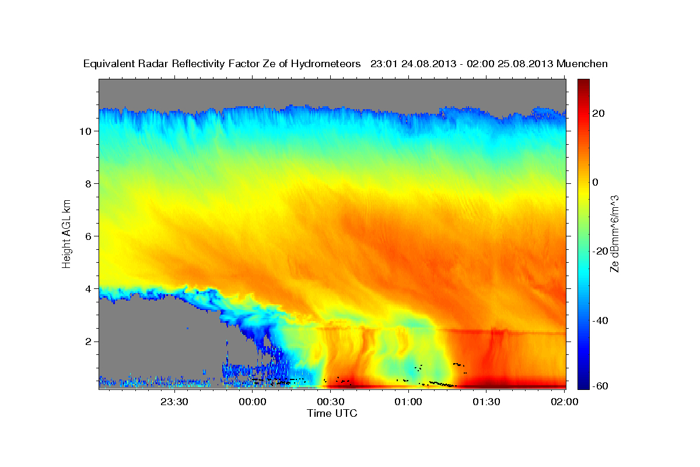The image size is (700, 467).
Task: Select the 01:00 time tick label
Action: (x=408, y=402)
